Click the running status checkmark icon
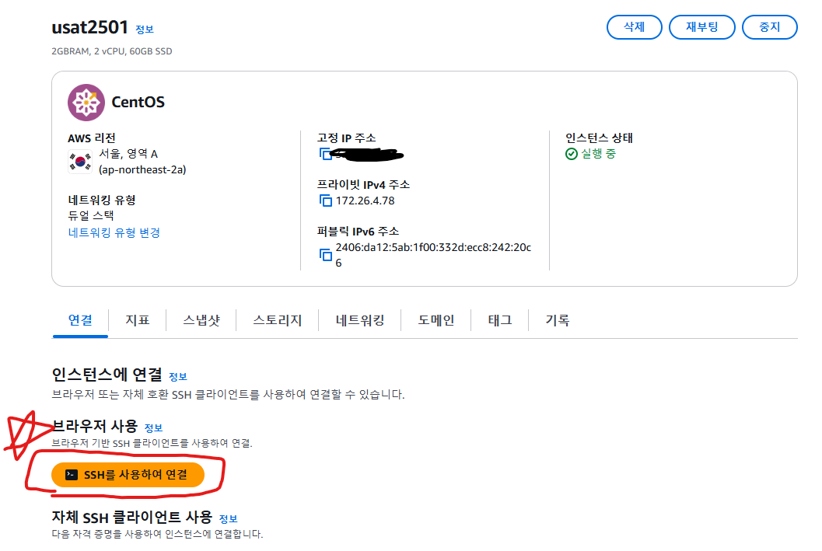 point(572,154)
